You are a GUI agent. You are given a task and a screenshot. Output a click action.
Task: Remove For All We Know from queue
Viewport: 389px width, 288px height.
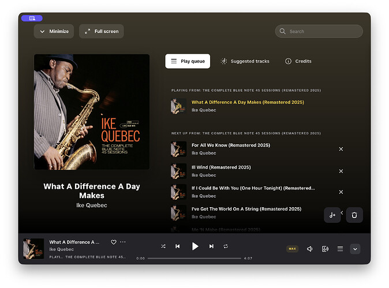click(341, 149)
